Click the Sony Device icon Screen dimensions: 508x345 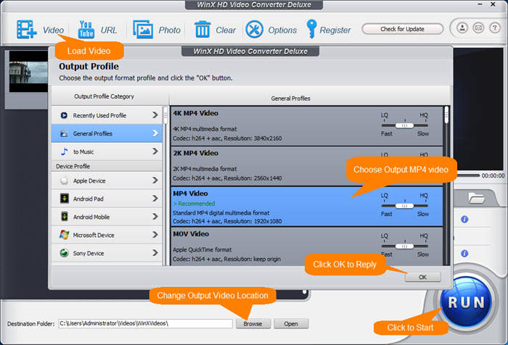[x=64, y=253]
